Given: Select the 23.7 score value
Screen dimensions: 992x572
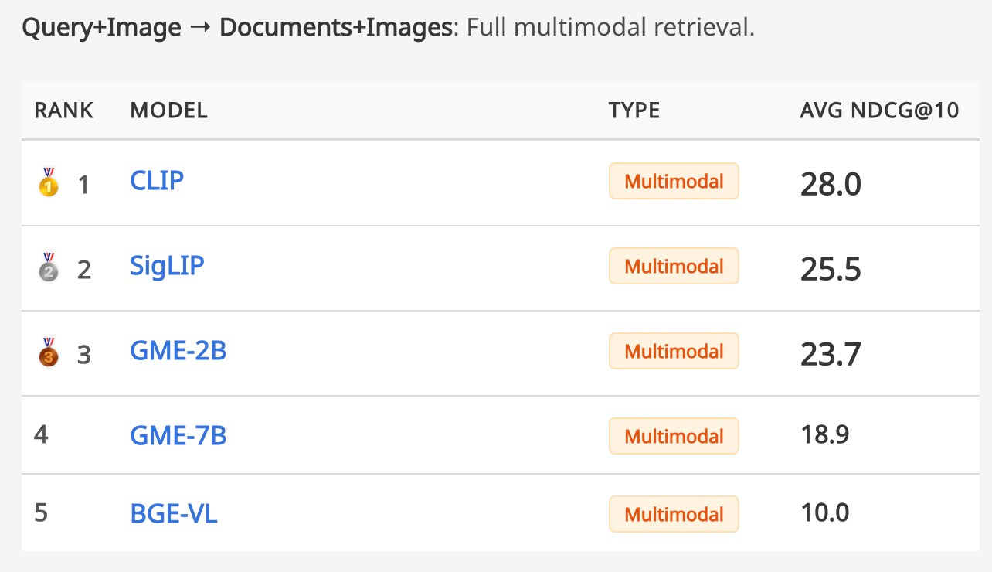Looking at the screenshot, I should [831, 354].
